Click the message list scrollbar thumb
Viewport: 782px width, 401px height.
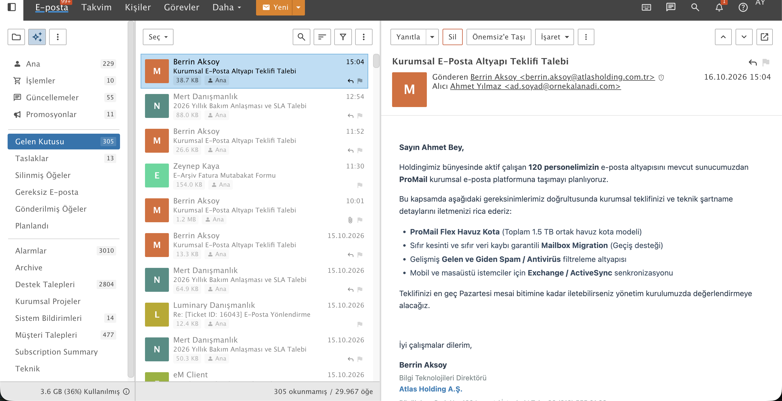tap(376, 61)
